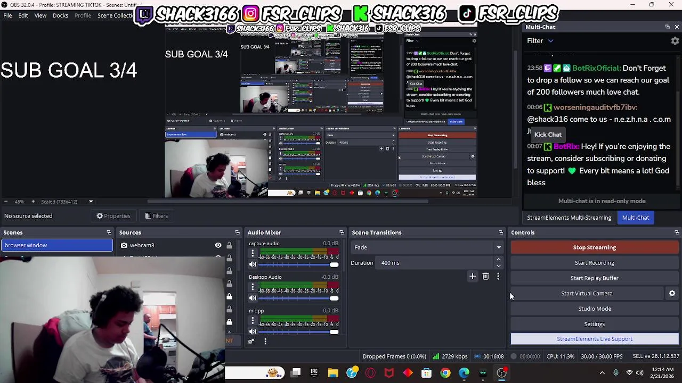Open the File menu
This screenshot has width=682, height=383.
pyautogui.click(x=8, y=15)
